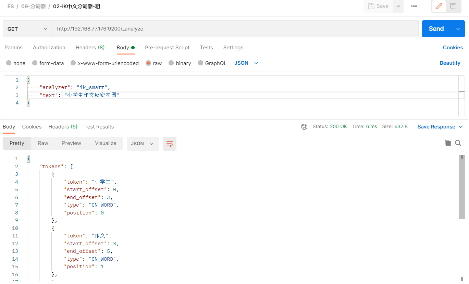Viewport: 469px width, 284px height.
Task: Switch to pencil edit mode
Action: coord(439,6)
